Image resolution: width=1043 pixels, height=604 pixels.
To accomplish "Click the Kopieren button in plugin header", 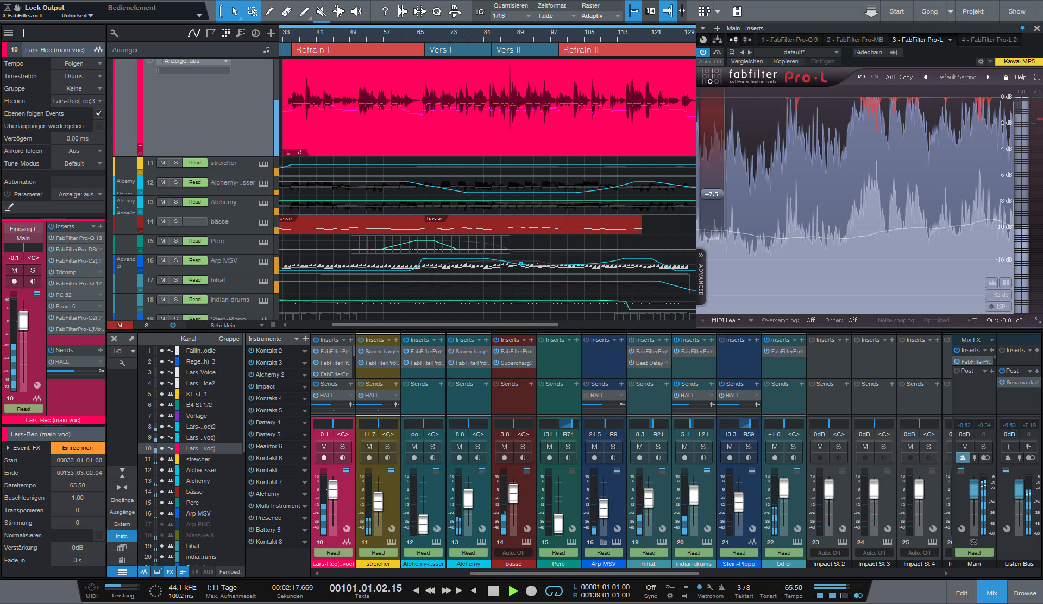I will [786, 61].
